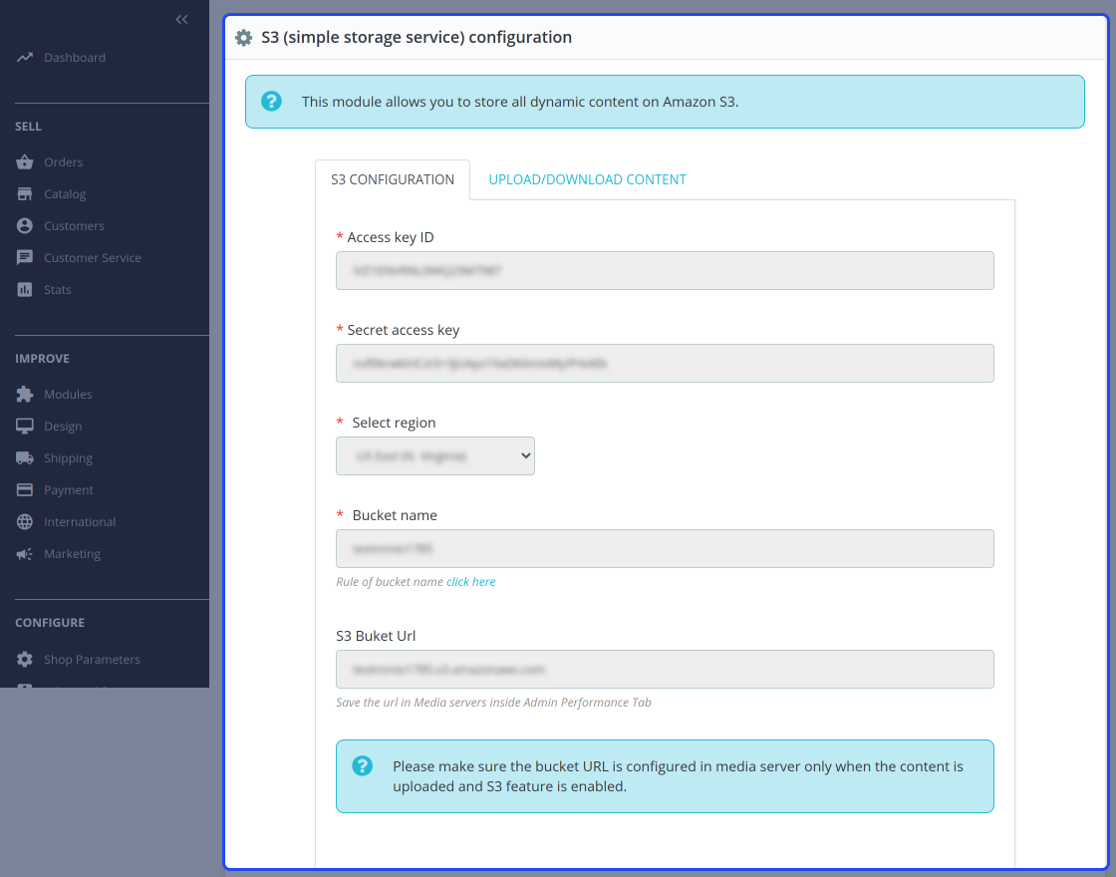Click the question icon in bucket URL notice

coord(363,766)
